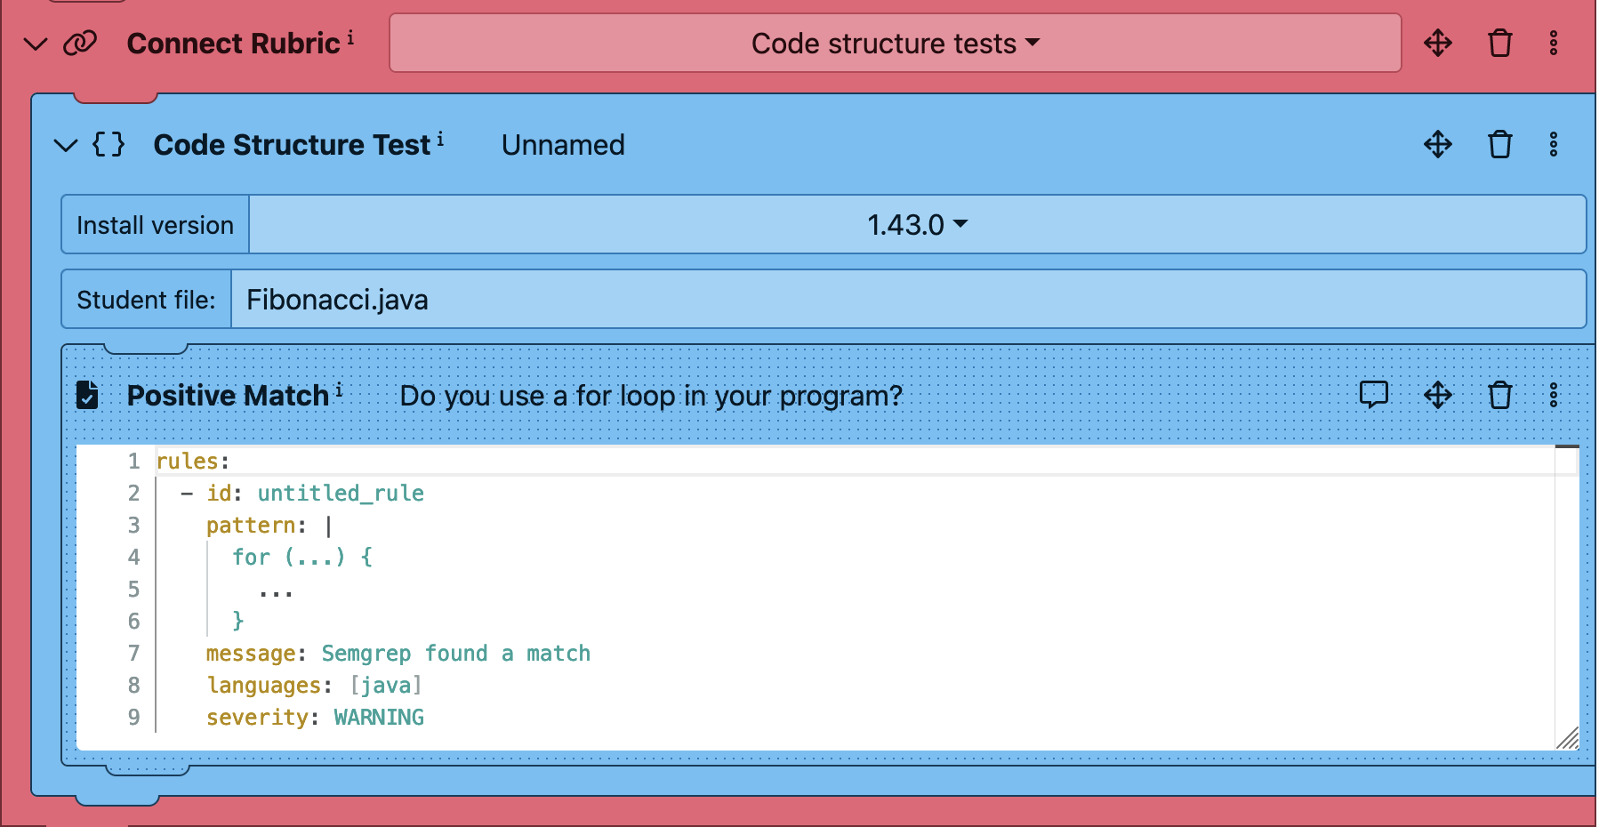Open Positive Match three-dot options menu
The height and width of the screenshot is (827, 1599).
1553,395
